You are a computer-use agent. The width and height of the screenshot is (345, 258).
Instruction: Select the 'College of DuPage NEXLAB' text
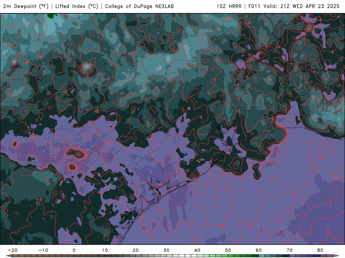point(139,6)
